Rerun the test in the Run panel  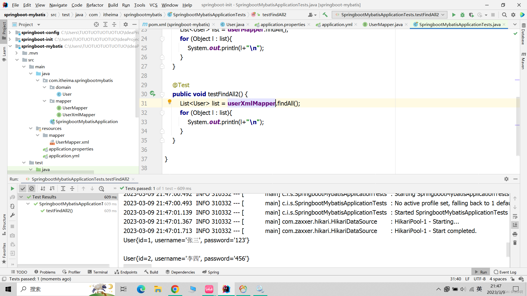[x=12, y=189]
